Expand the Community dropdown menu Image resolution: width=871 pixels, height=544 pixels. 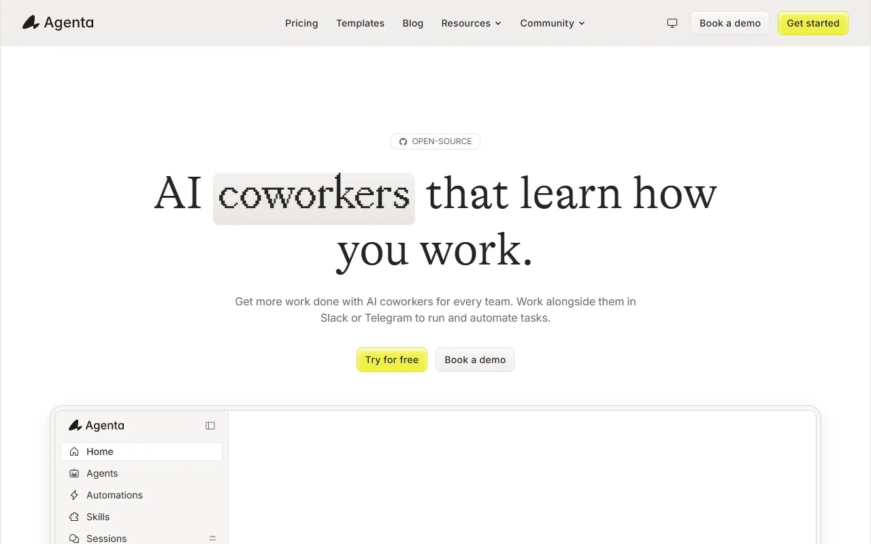tap(553, 23)
